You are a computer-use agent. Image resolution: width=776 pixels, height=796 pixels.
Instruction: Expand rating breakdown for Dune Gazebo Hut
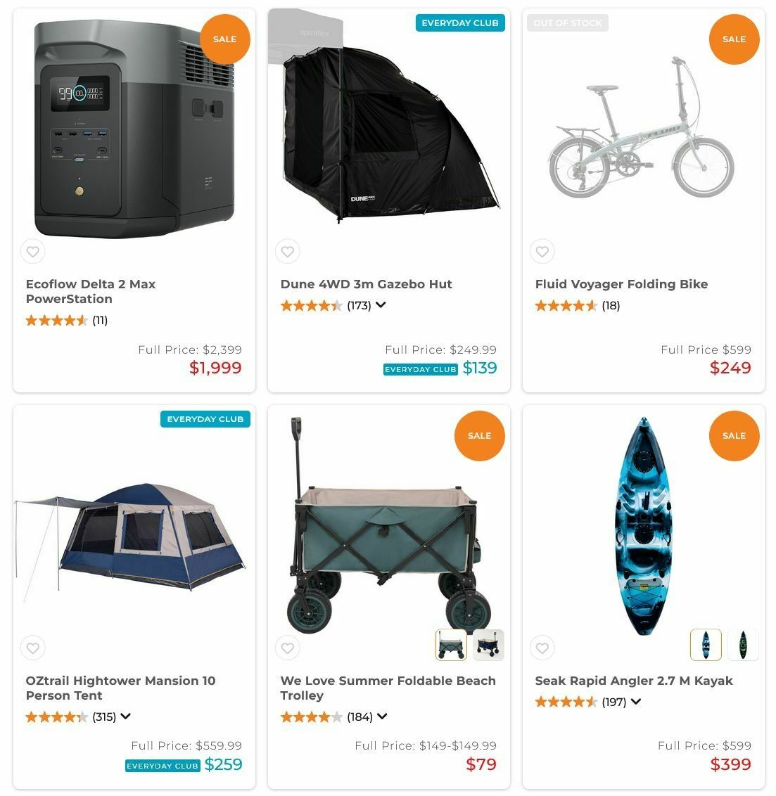pyautogui.click(x=381, y=305)
